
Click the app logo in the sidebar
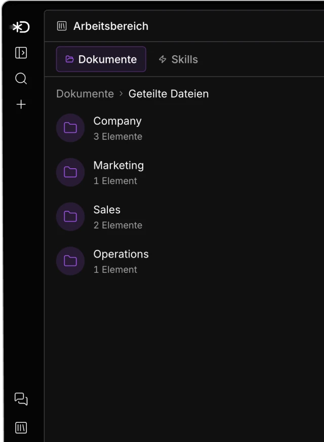[x=21, y=27]
